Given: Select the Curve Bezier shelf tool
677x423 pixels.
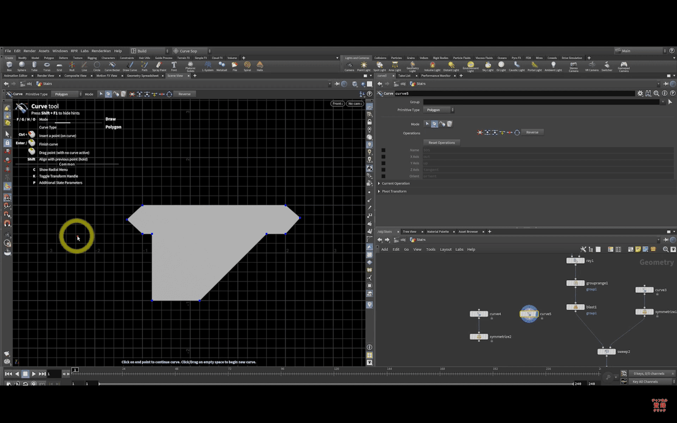Looking at the screenshot, I should (112, 67).
